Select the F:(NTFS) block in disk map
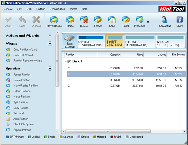This screenshot has width=188, height=145. coord(140,41)
